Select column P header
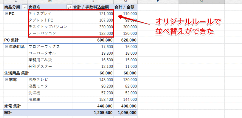 click(x=158, y=1)
